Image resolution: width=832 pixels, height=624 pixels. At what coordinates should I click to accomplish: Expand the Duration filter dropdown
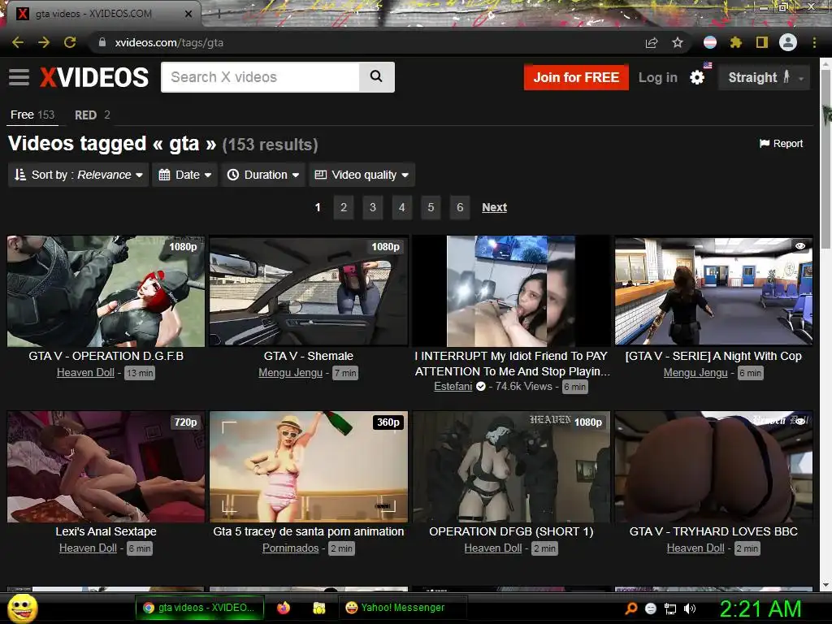(x=262, y=175)
